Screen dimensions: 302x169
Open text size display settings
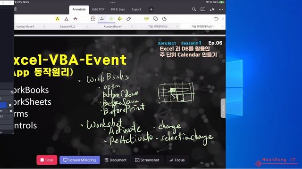click(212, 9)
